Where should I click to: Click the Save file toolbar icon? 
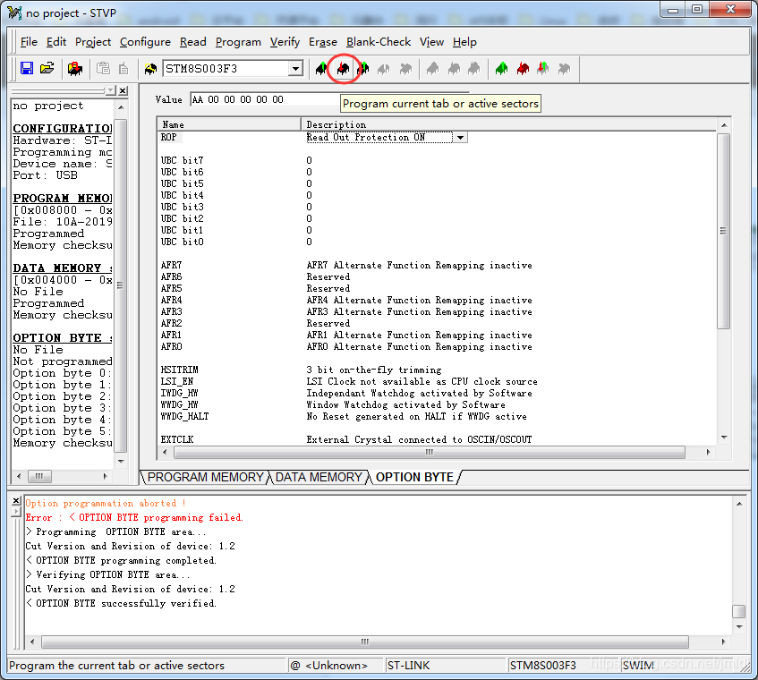[27, 68]
